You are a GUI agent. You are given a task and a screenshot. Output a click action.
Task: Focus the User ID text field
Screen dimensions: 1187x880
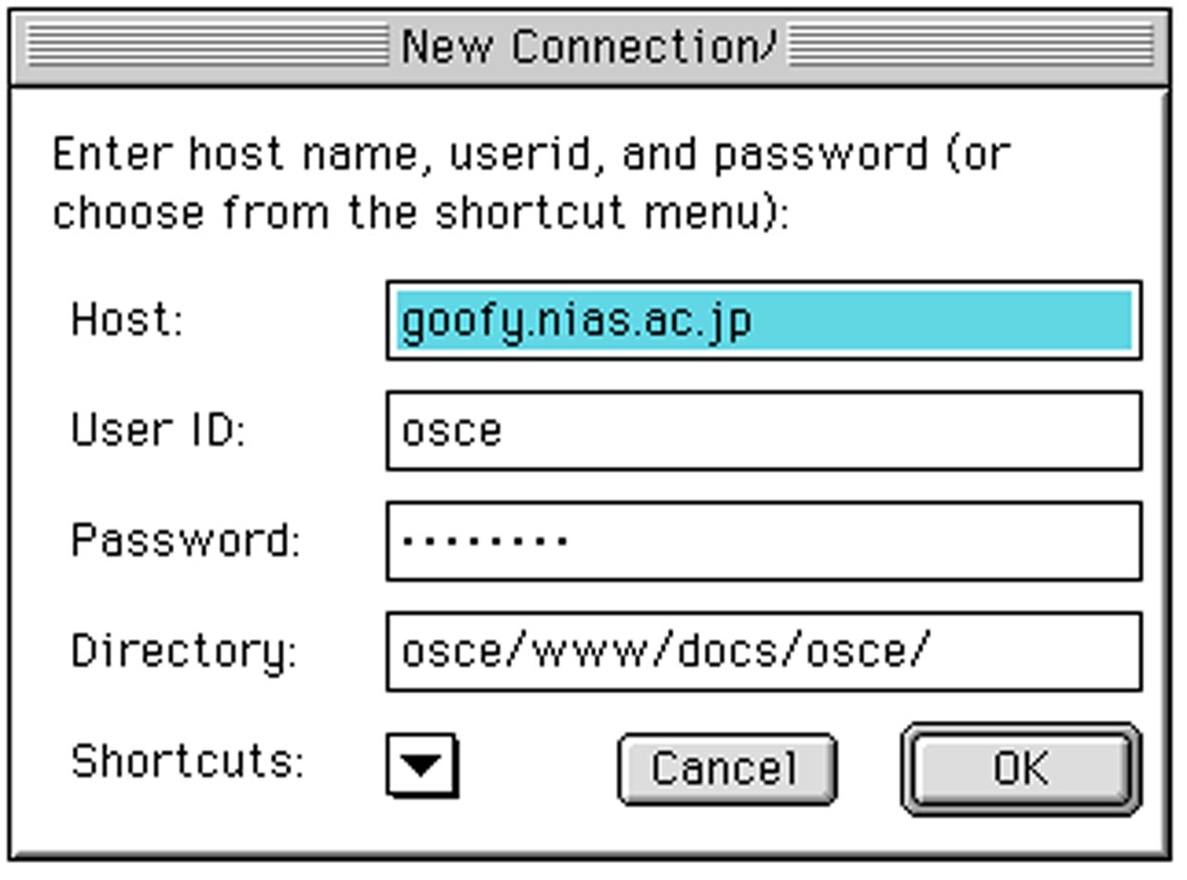(x=763, y=430)
